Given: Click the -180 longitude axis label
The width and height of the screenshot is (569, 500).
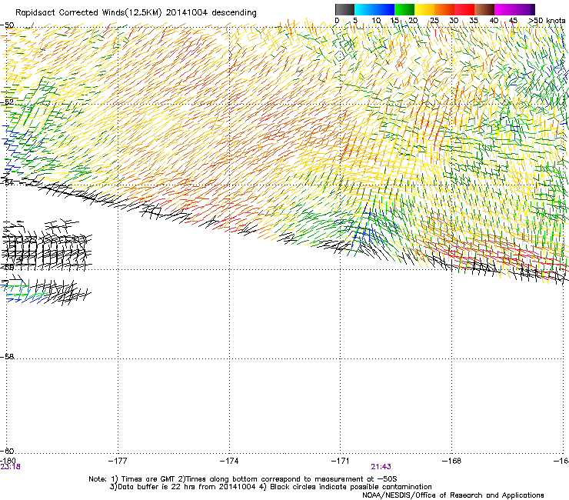Looking at the screenshot, I should click(x=8, y=461).
